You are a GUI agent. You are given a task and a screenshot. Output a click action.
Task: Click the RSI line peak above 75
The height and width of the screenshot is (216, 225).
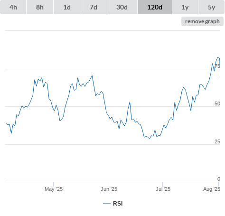point(218,57)
